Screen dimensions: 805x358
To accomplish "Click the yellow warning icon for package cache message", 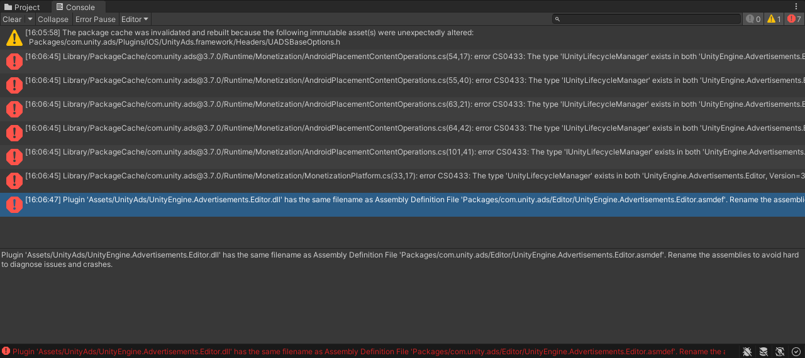I will [14, 38].
